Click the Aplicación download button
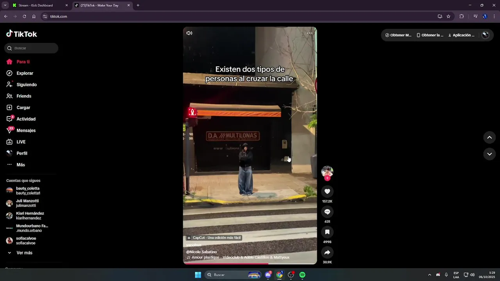 (x=461, y=35)
